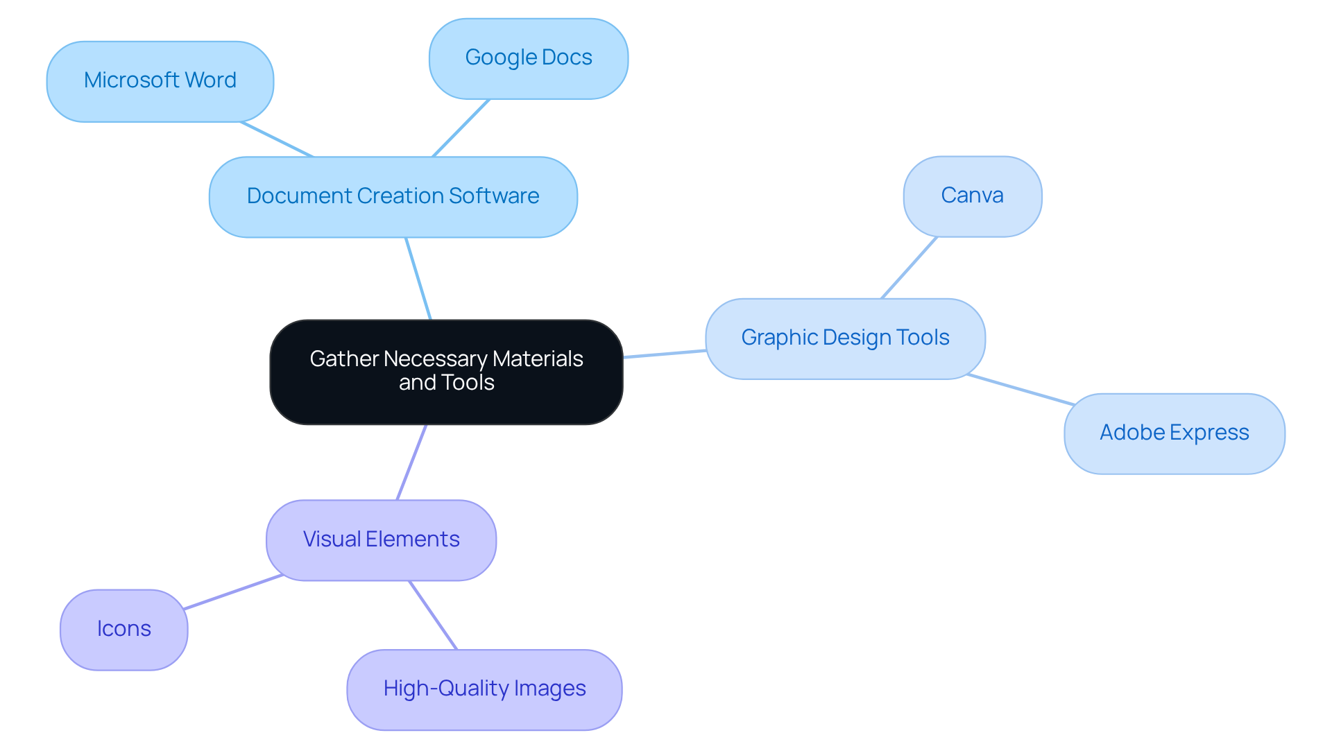
Task: Select the Graphic Design Tools node
Action: 844,338
